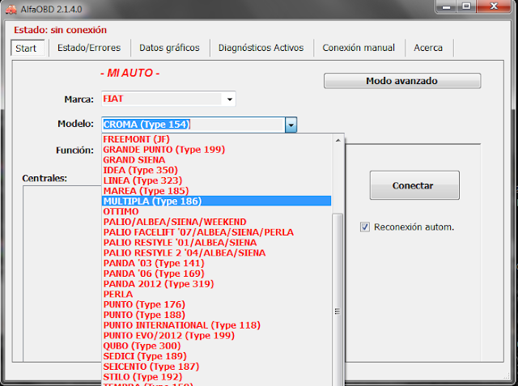Open the Estado/Errores tab
Image resolution: width=518 pixels, height=386 pixels.
click(89, 48)
